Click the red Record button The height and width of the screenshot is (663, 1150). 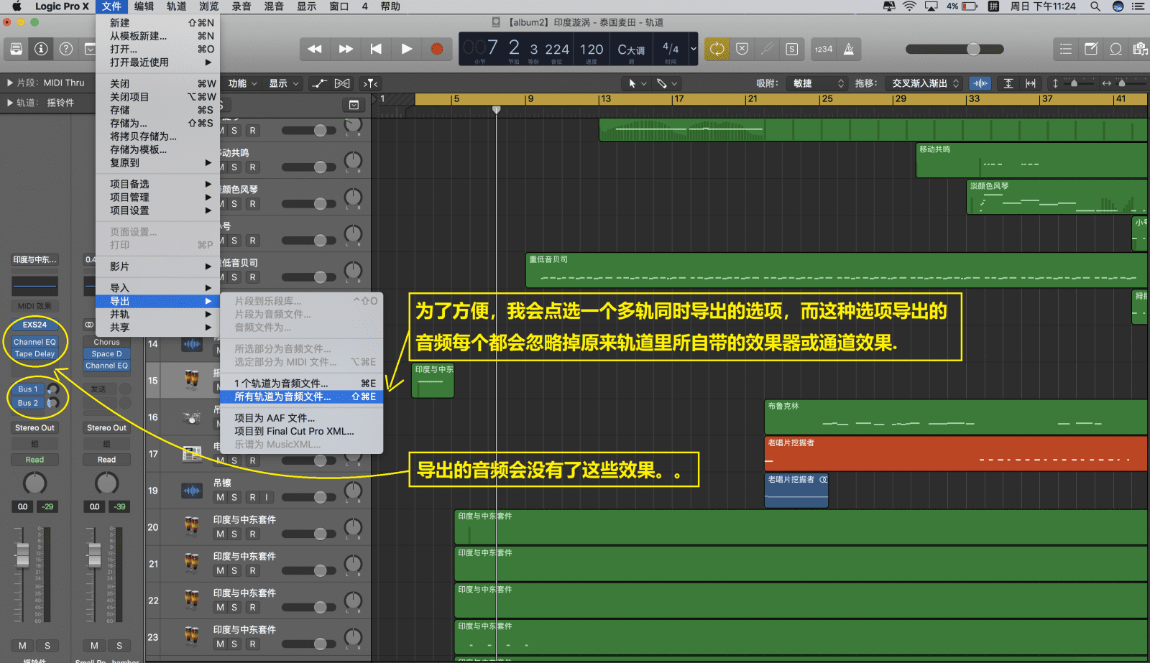pos(436,49)
